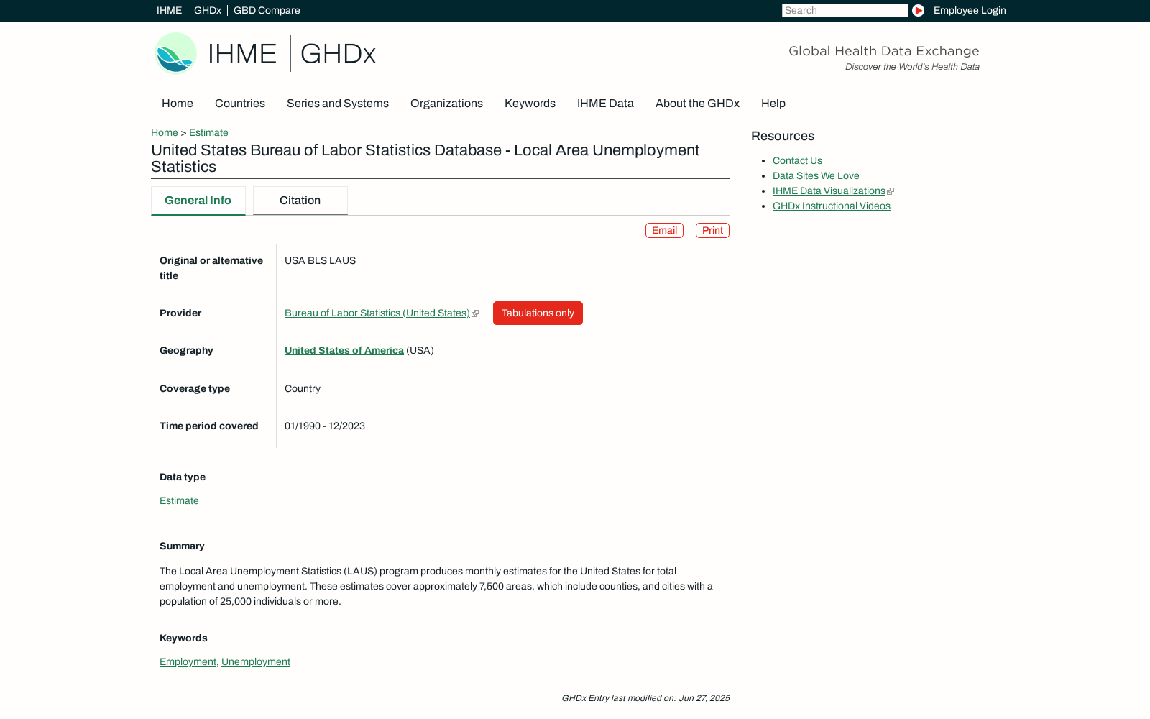1150x719 pixels.
Task: Click the 'Global Health Data Exchange' header text
Action: tap(884, 51)
